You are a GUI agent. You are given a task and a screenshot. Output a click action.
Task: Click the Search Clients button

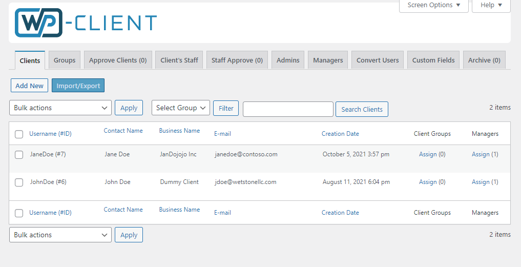point(362,109)
